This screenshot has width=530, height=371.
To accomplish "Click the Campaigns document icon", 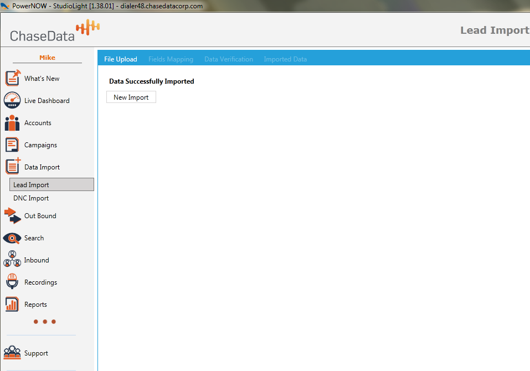I will [12, 145].
